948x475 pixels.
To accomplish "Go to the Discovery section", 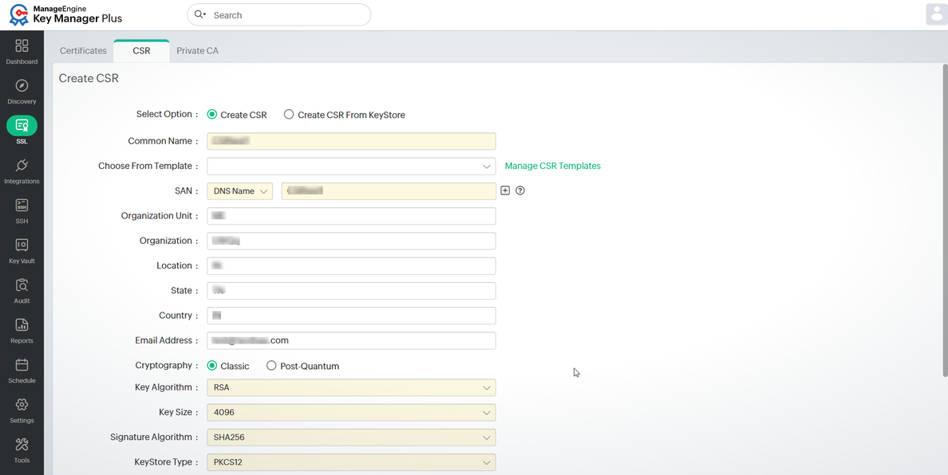I will click(x=22, y=92).
